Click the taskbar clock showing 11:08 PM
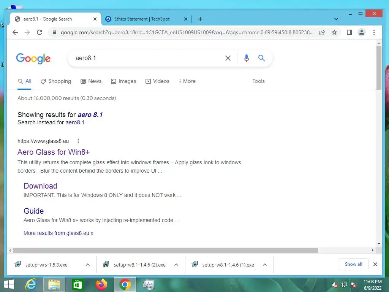Viewport: 389px width, 292px height. tap(372, 285)
